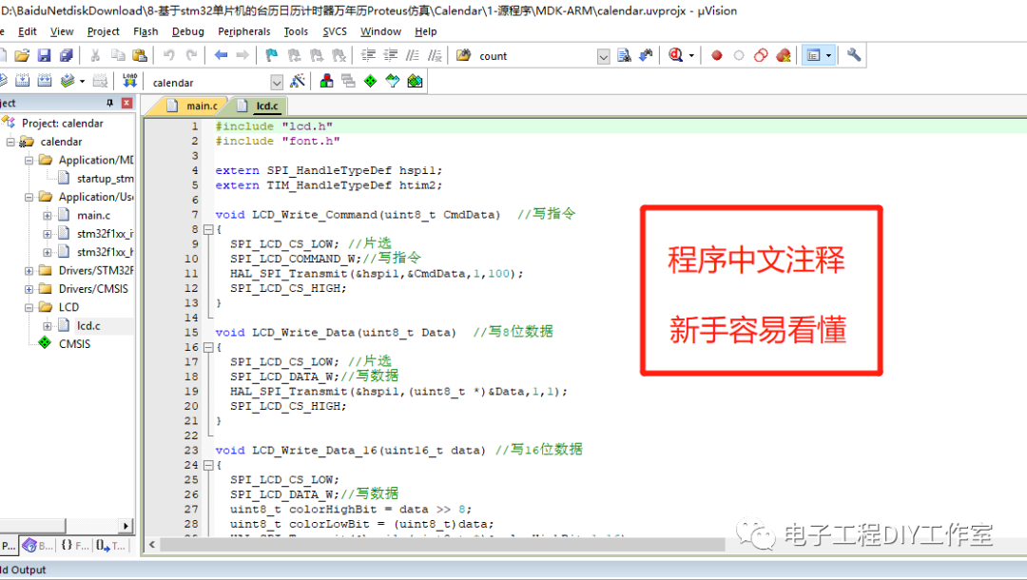Open file using the folder icon
The image size is (1027, 580).
pyautogui.click(x=22, y=56)
